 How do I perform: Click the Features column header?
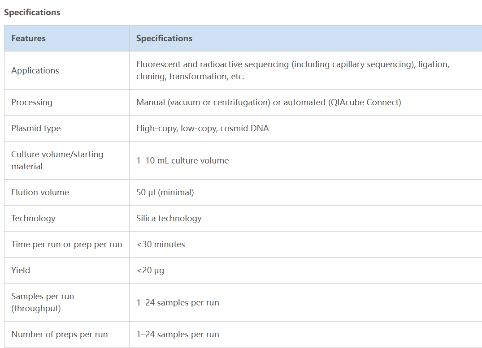[28, 39]
